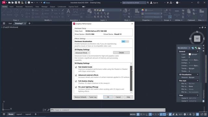Screen dimensions: 208x117
Task: Click the Restore Defaults button
Action: [80, 97]
